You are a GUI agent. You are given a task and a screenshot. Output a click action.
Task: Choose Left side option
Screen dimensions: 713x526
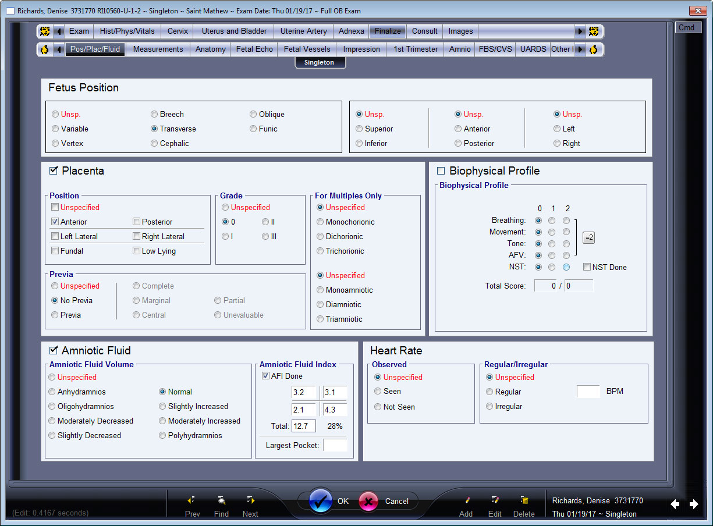pyautogui.click(x=557, y=129)
